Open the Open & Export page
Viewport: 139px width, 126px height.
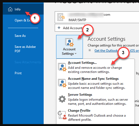click(x=23, y=20)
